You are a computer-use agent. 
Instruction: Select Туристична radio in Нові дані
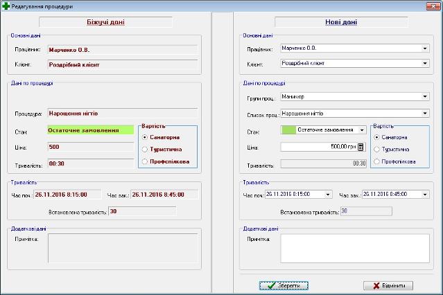tap(376, 150)
